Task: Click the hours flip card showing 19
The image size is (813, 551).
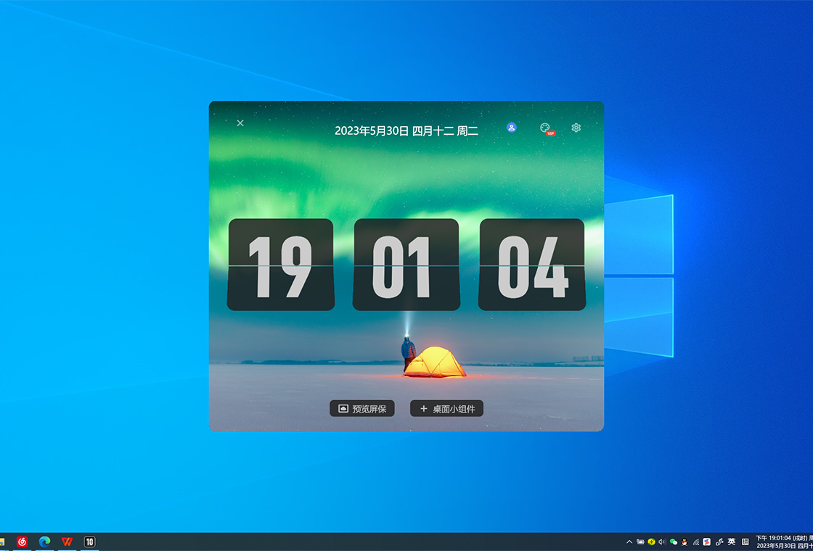Action: click(281, 265)
